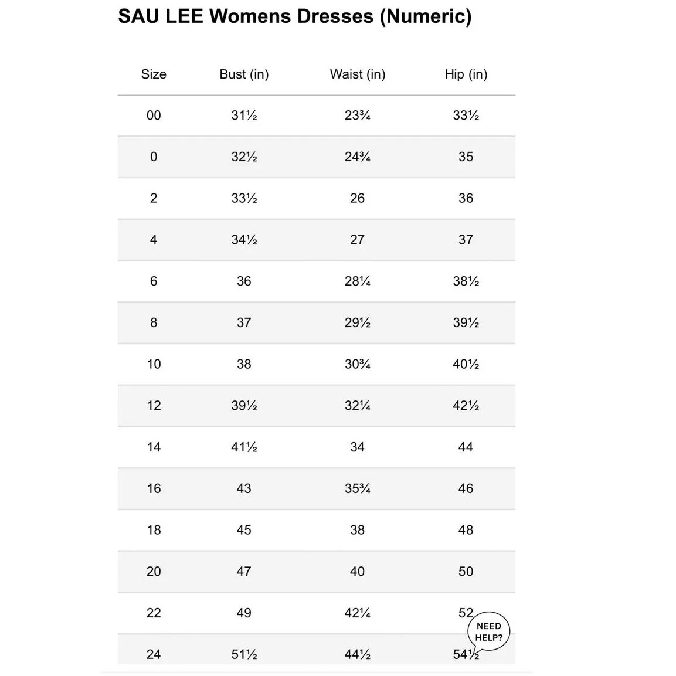Viewport: 676px width, 676px height.
Task: Click hip value 40½ in size 10 row
Action: tap(466, 364)
